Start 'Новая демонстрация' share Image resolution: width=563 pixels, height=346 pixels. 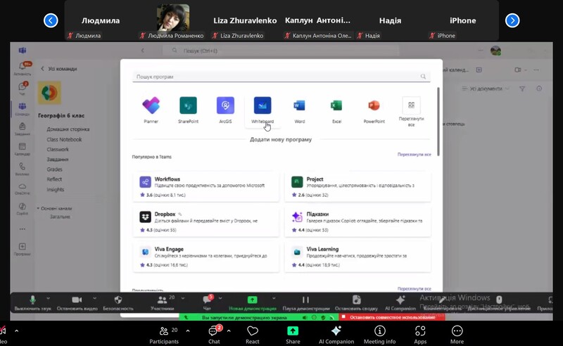[x=253, y=302]
